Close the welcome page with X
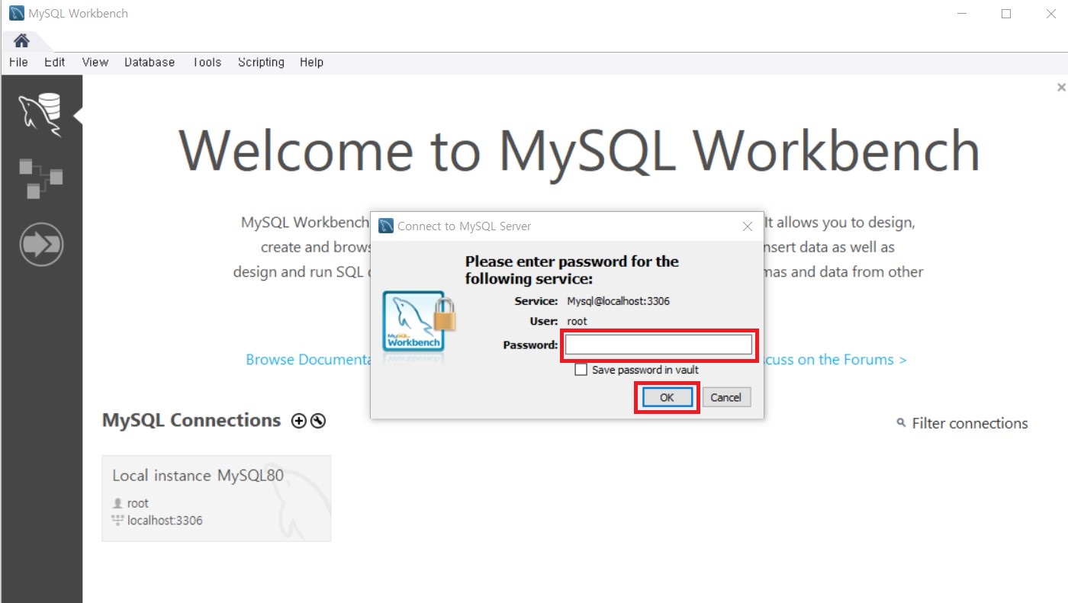The width and height of the screenshot is (1068, 603). 1061,88
